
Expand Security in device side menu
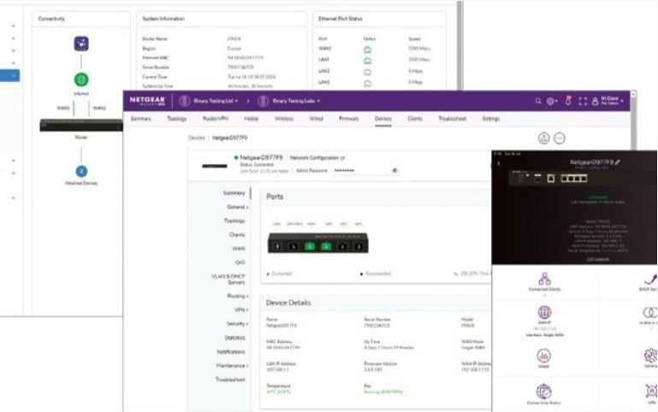point(237,324)
